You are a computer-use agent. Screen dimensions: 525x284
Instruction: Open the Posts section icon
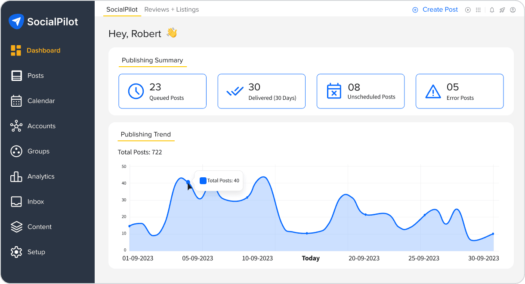point(16,75)
